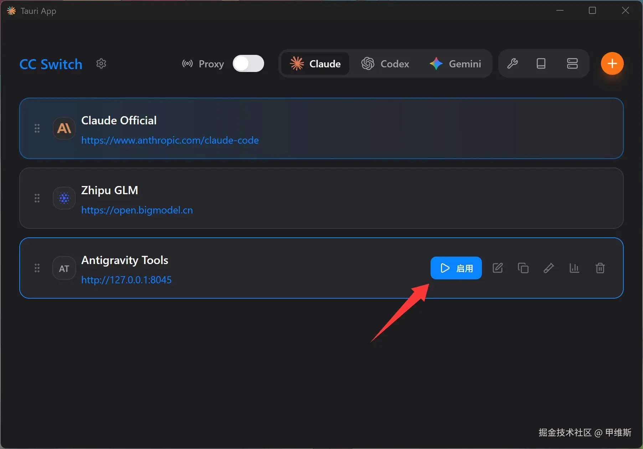Switch to the Gemini tab

click(x=456, y=64)
